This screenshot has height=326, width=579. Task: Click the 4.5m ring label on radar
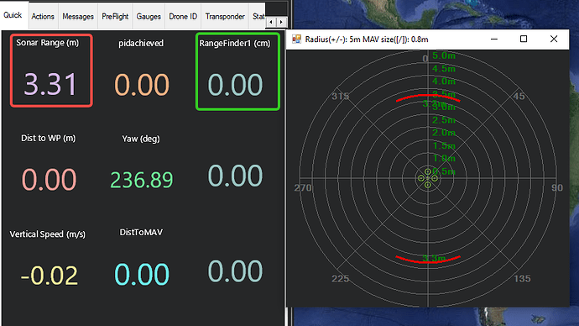pos(444,69)
